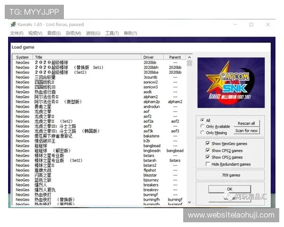Sort list by Driver column header

point(152,57)
